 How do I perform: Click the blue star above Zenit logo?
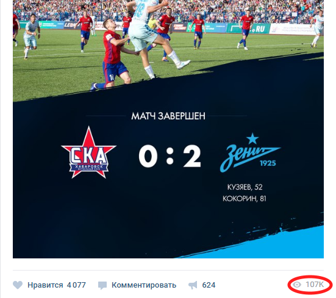252,138
